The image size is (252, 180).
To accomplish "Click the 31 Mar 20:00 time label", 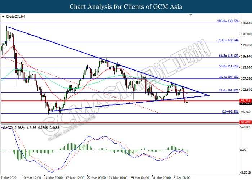I will pyautogui.click(x=161, y=178).
